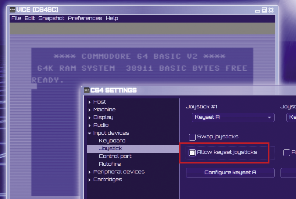Viewport: 296px width, 199px height.
Task: Expand the Cartridges tree node arrow
Action: coord(89,180)
